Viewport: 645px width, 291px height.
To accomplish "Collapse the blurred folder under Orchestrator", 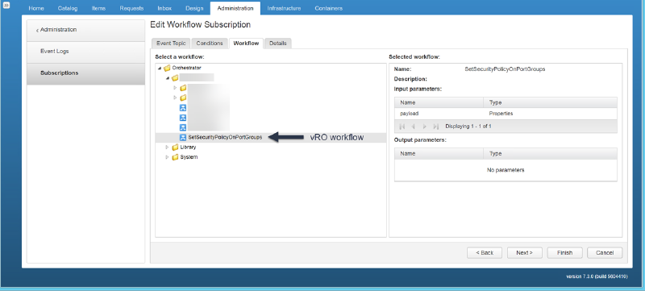I will point(168,77).
